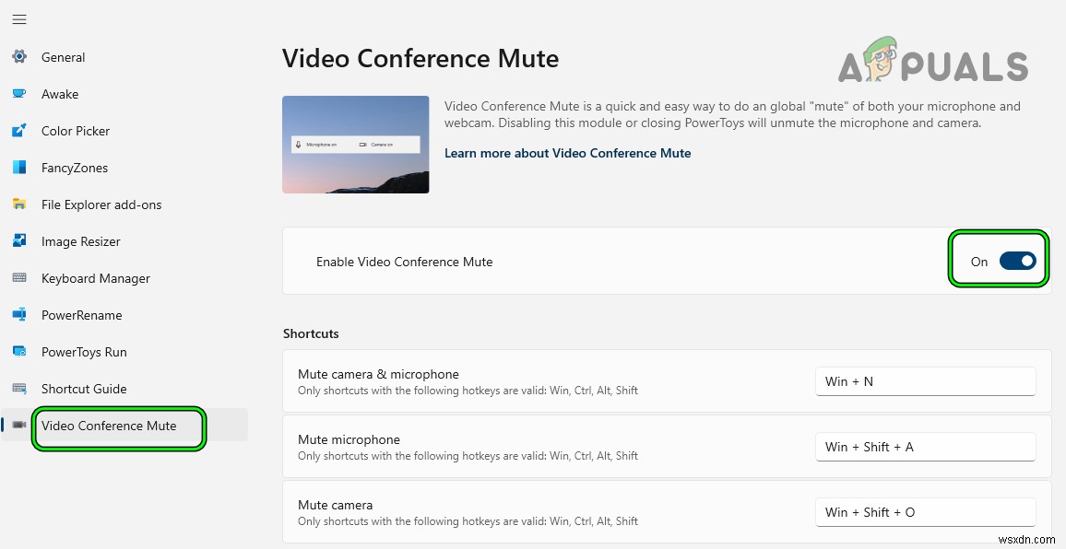
Task: Select Video Conference Mute in sidebar
Action: tap(109, 426)
